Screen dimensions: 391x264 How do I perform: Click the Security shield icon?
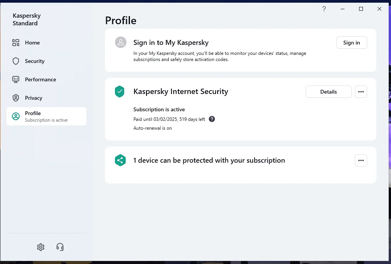(x=16, y=61)
